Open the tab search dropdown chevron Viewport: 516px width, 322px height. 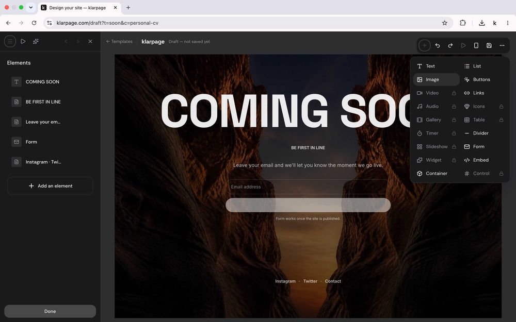point(30,7)
